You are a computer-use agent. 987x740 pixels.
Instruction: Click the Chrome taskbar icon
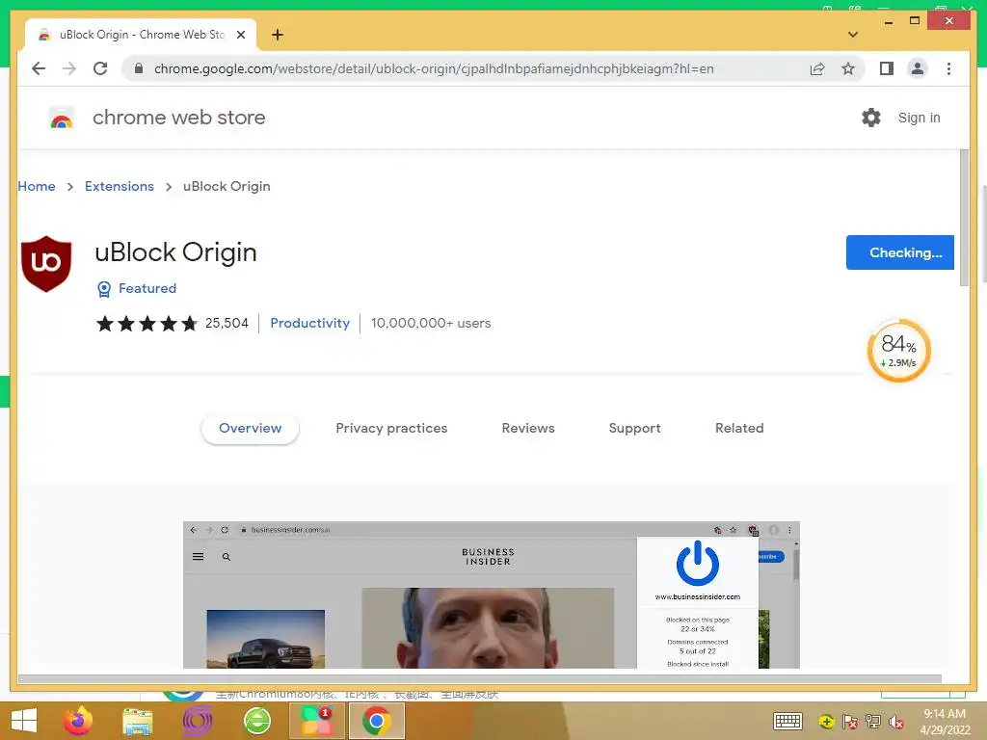(377, 721)
